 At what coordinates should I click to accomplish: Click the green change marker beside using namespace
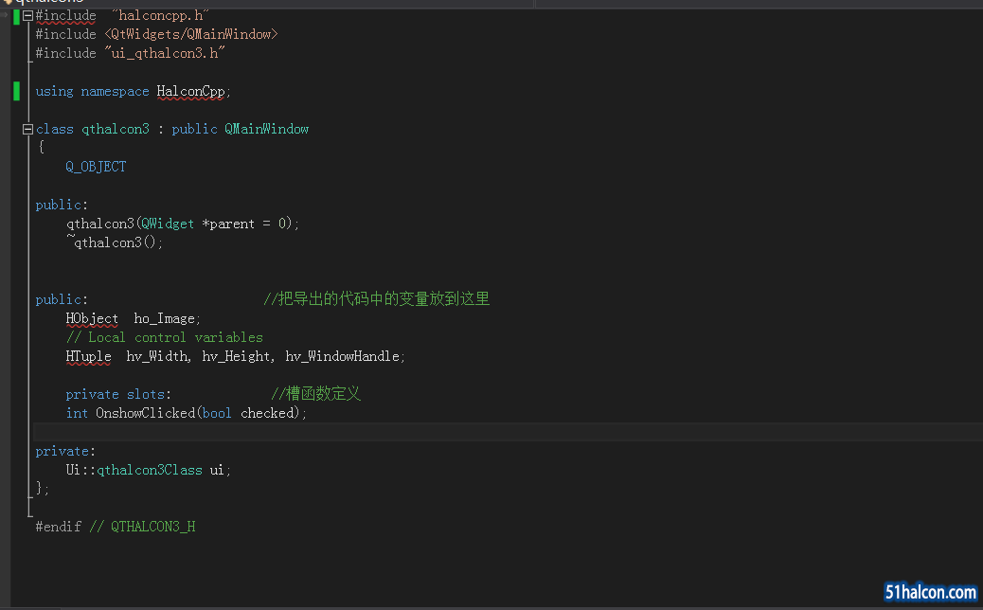point(16,92)
